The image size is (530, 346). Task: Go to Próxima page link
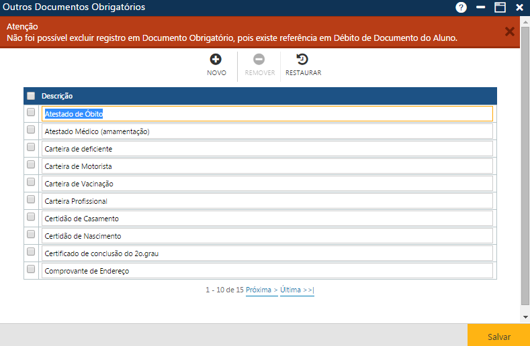[x=261, y=290]
